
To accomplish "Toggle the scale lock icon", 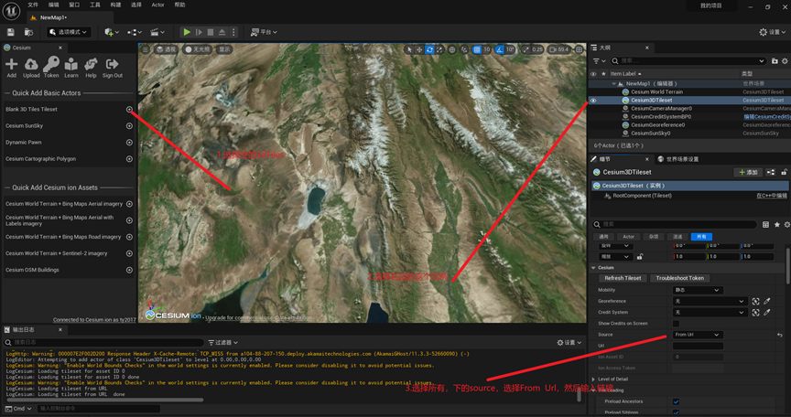I will (640, 256).
